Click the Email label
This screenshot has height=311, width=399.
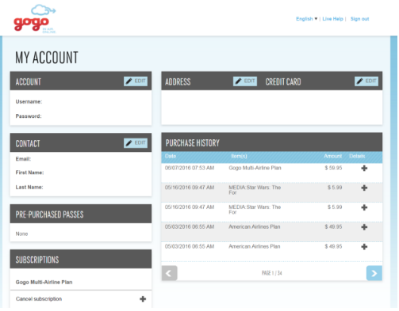pyautogui.click(x=23, y=159)
